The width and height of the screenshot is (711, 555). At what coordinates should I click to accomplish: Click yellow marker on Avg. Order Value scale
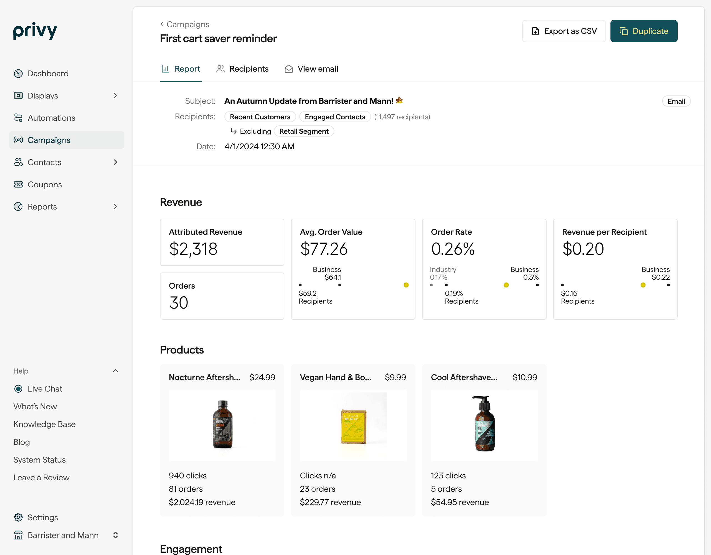(x=406, y=285)
